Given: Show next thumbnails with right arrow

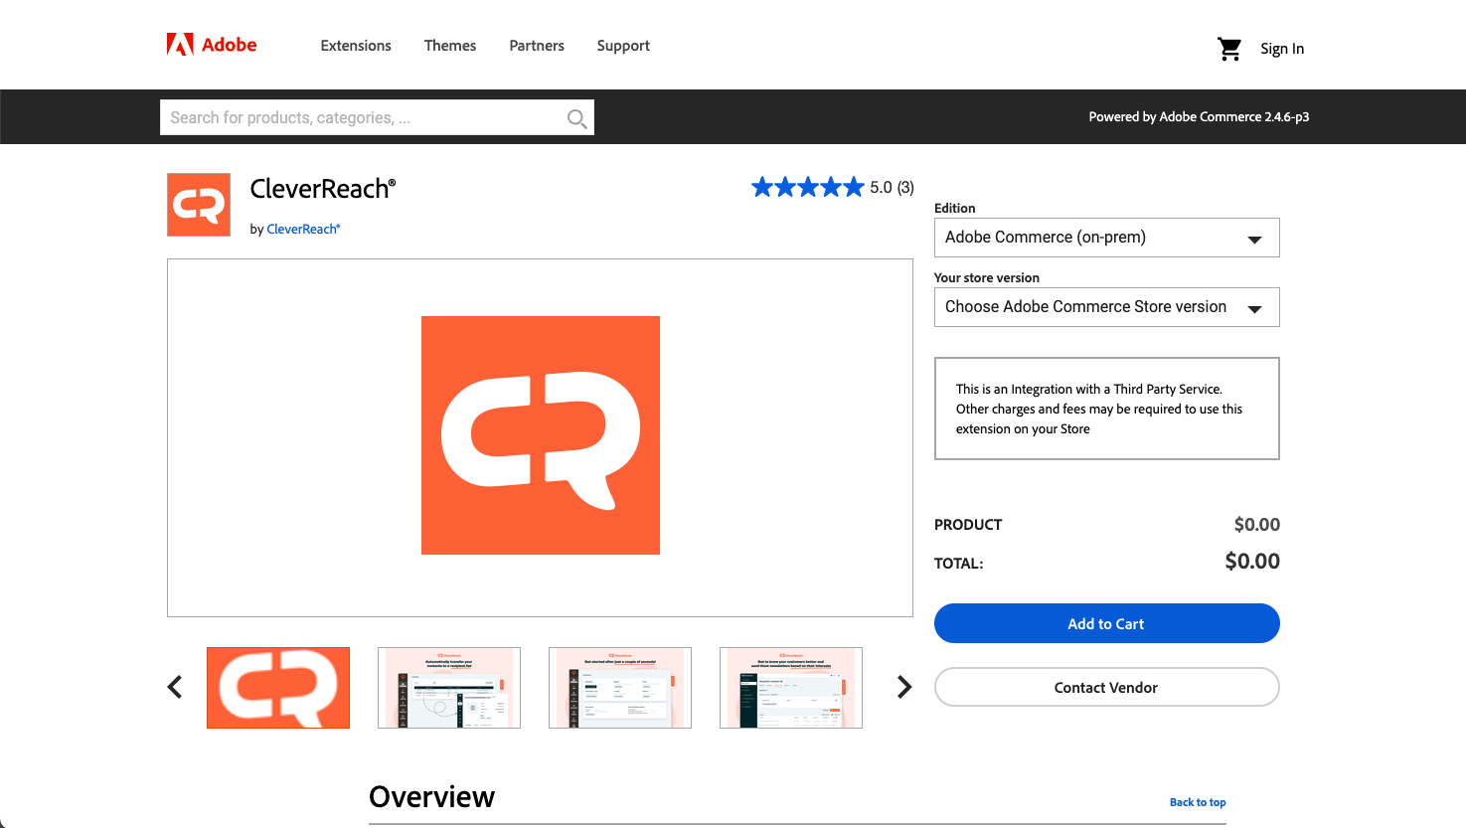Looking at the screenshot, I should coord(904,687).
